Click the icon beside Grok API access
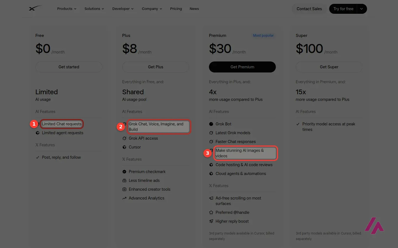The image size is (398, 248). (x=124, y=138)
